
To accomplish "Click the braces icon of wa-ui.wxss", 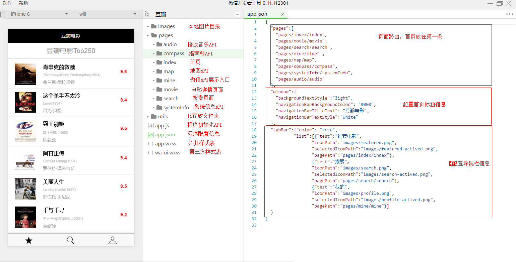I will tap(151, 153).
